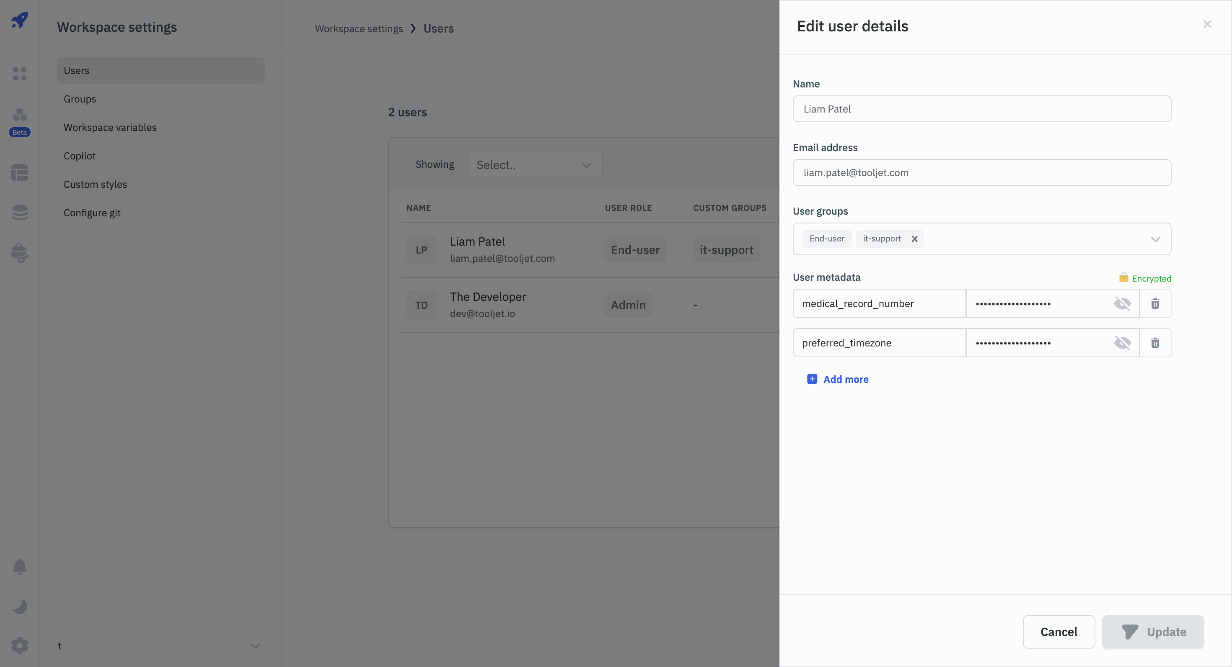Open Groups in workspace settings
The height and width of the screenshot is (667, 1232).
click(80, 99)
